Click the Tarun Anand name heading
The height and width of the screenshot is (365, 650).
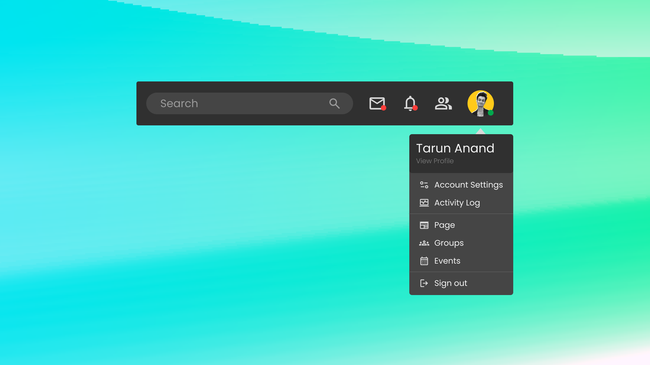click(455, 148)
